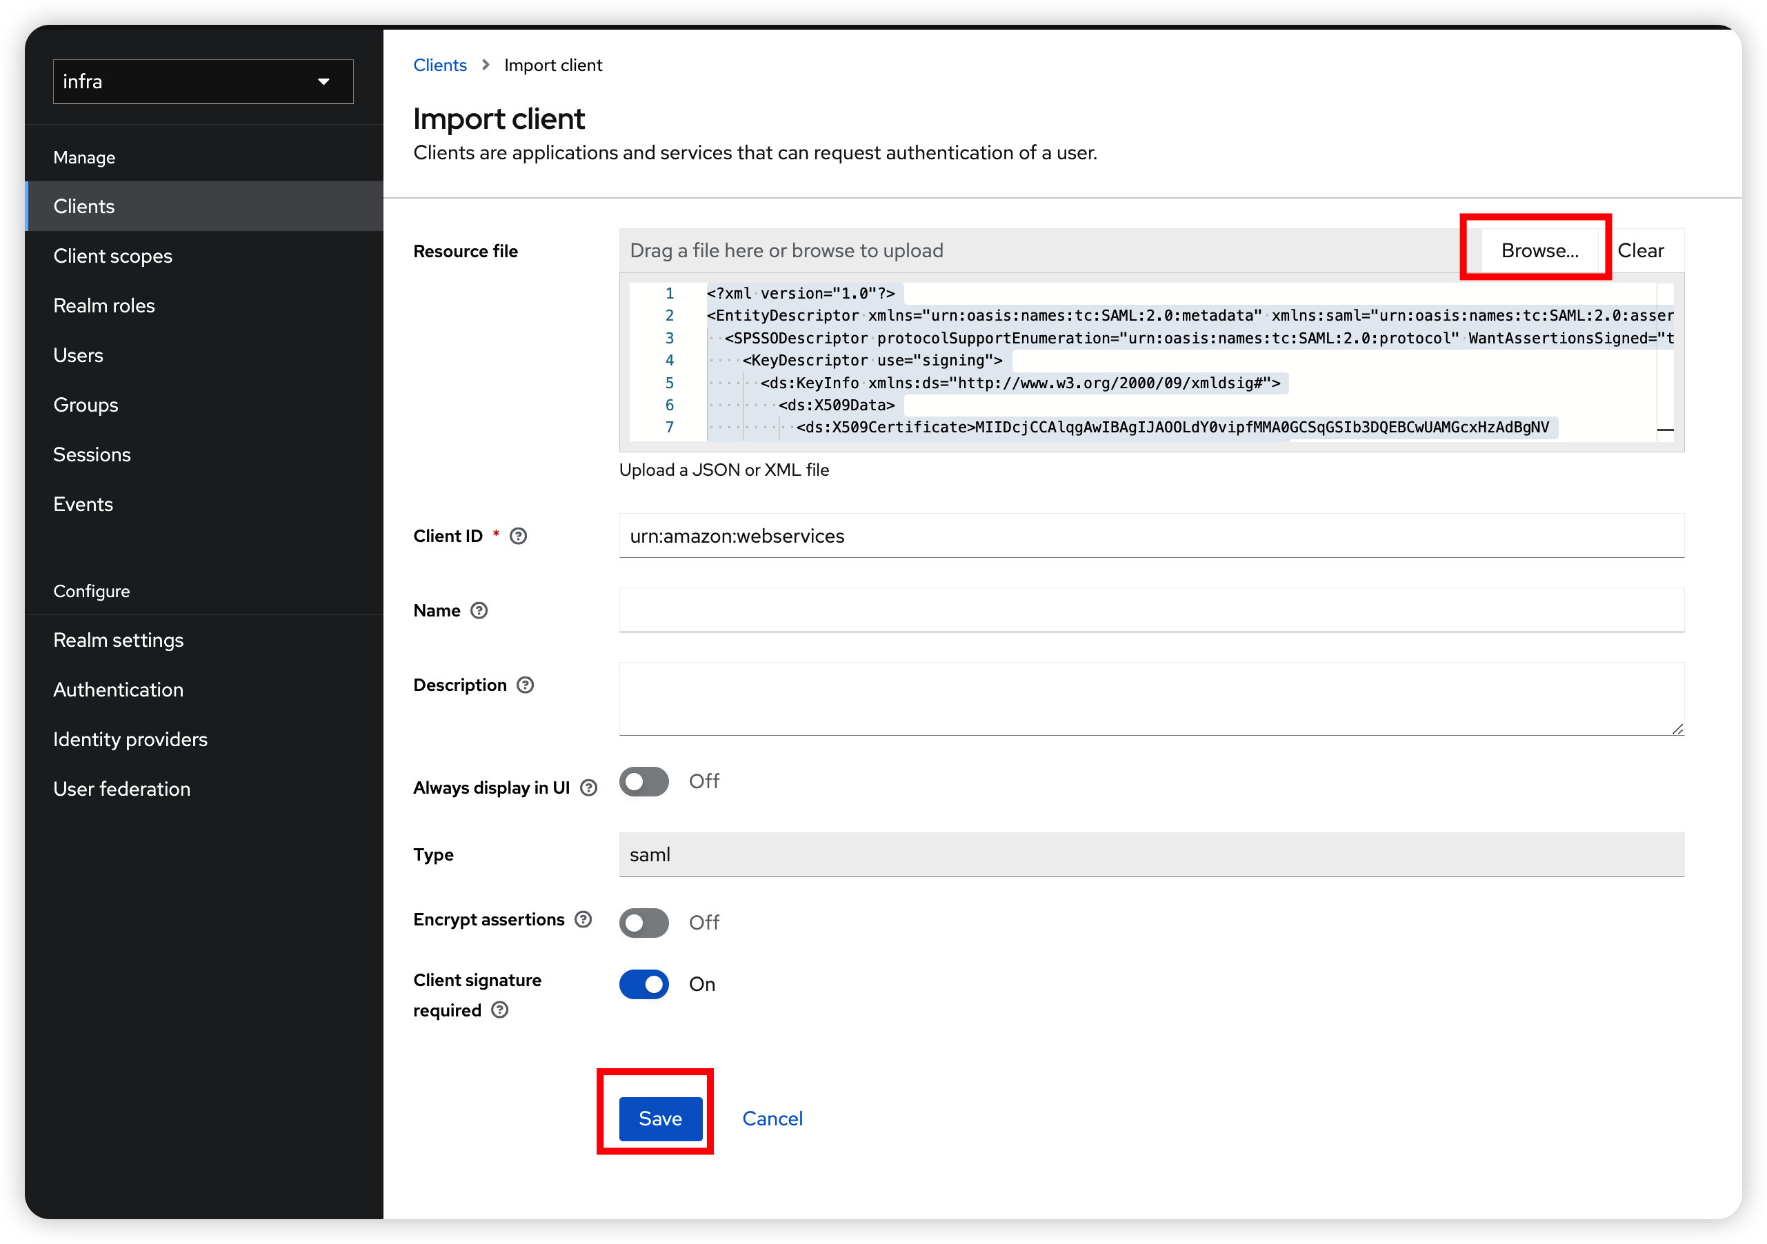Click the Type saml field
The height and width of the screenshot is (1244, 1767).
[x=1150, y=854]
